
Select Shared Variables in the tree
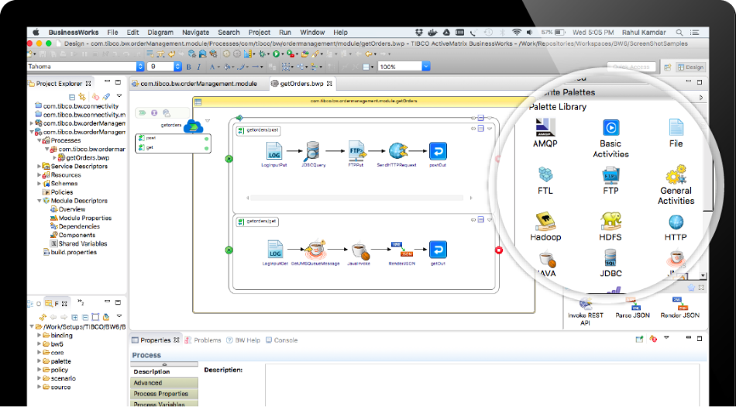point(79,243)
